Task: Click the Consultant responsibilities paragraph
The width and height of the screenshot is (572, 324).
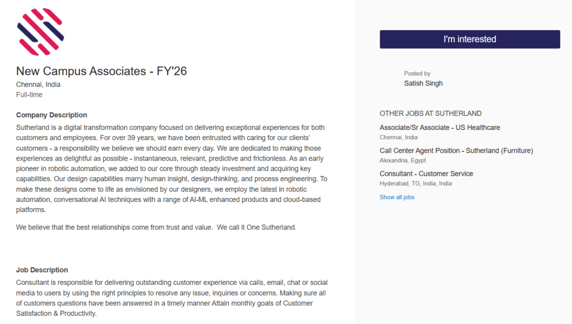Action: 171,298
